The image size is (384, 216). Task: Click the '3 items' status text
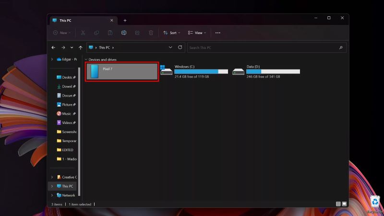tap(57, 204)
